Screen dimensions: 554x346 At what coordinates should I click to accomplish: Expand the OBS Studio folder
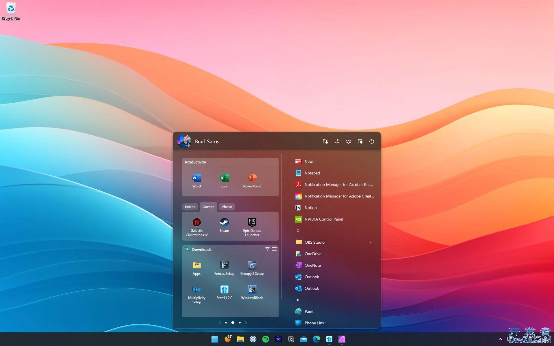tap(371, 242)
